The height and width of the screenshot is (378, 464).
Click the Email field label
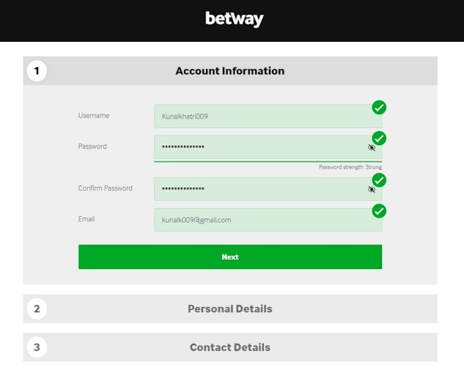click(x=86, y=219)
